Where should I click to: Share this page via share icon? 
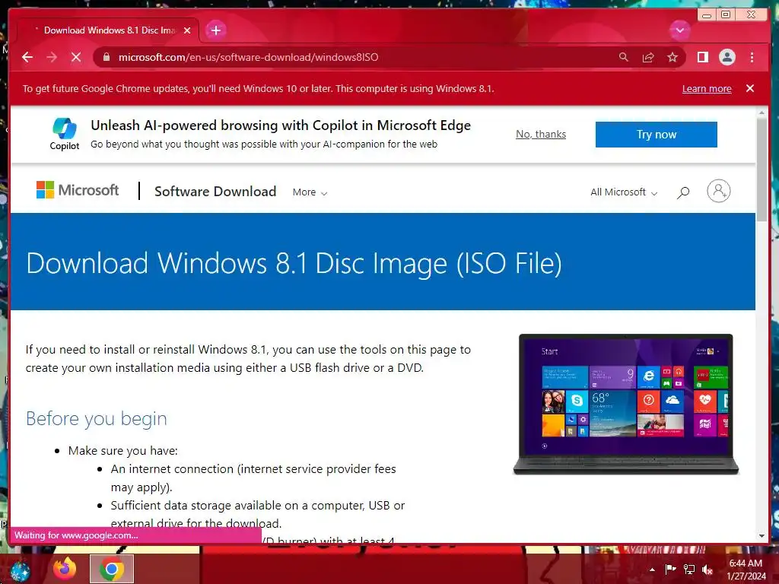[648, 57]
